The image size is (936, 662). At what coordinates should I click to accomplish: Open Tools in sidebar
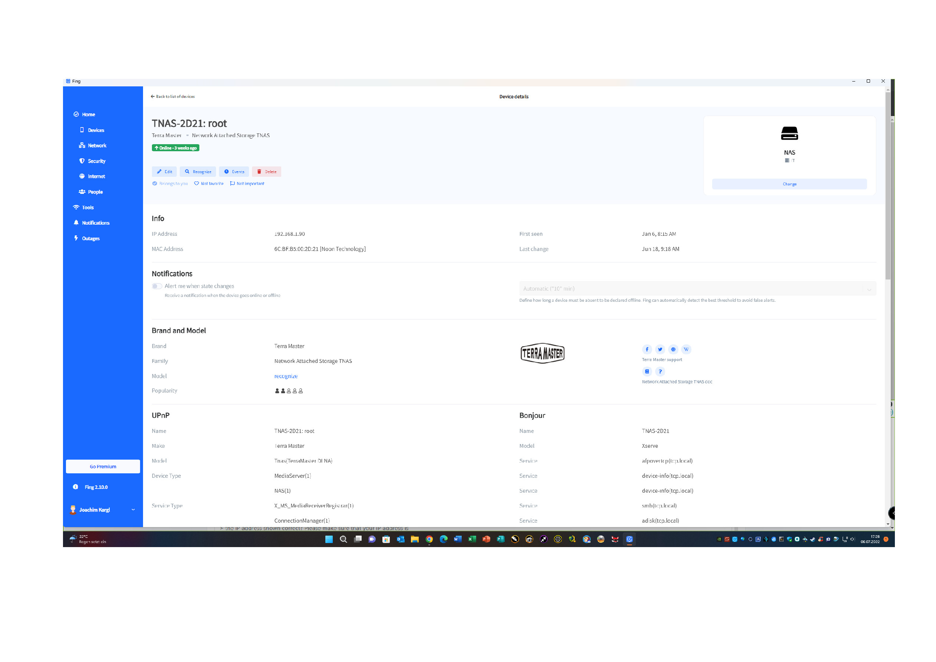tap(84, 207)
